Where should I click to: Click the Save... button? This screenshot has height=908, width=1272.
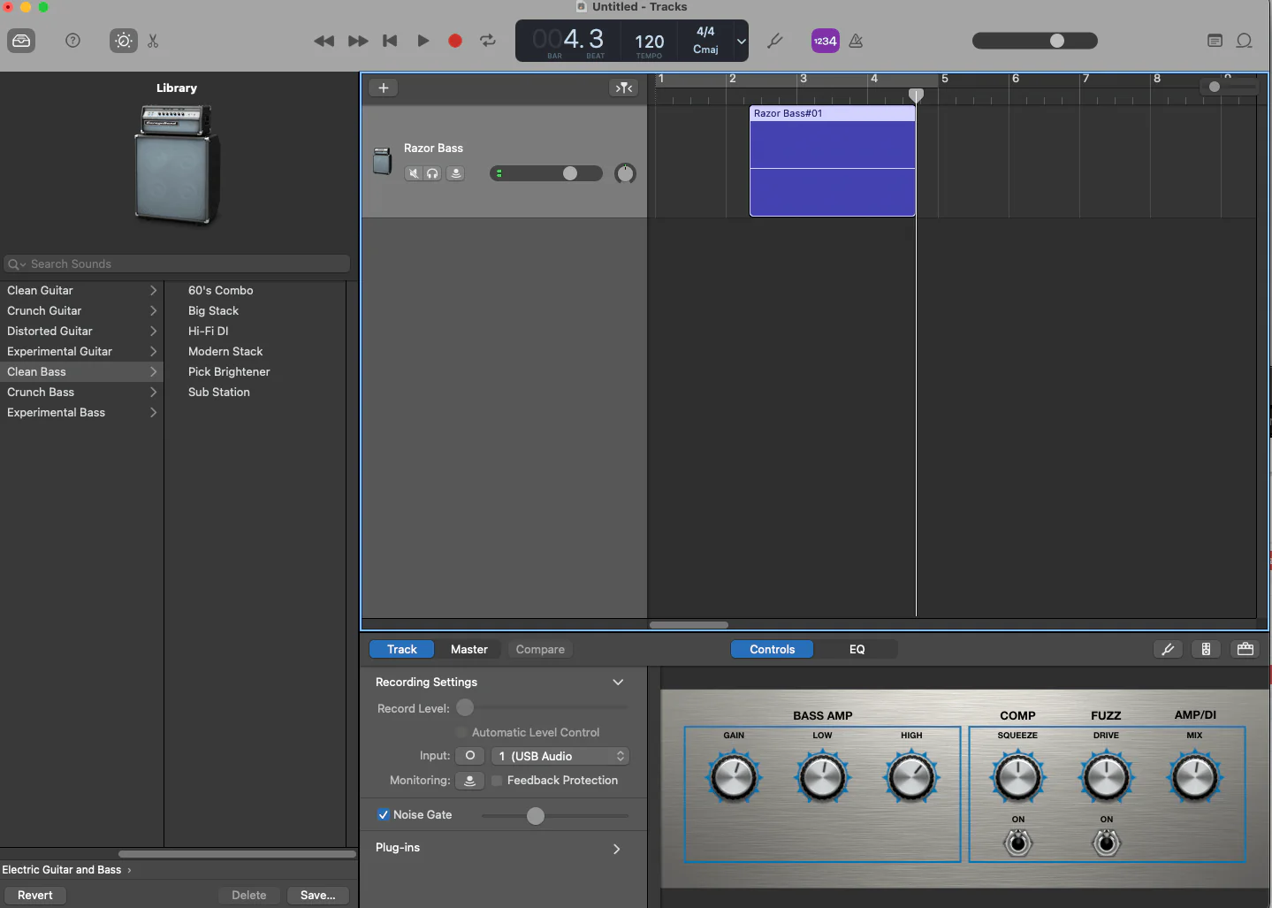coord(317,896)
